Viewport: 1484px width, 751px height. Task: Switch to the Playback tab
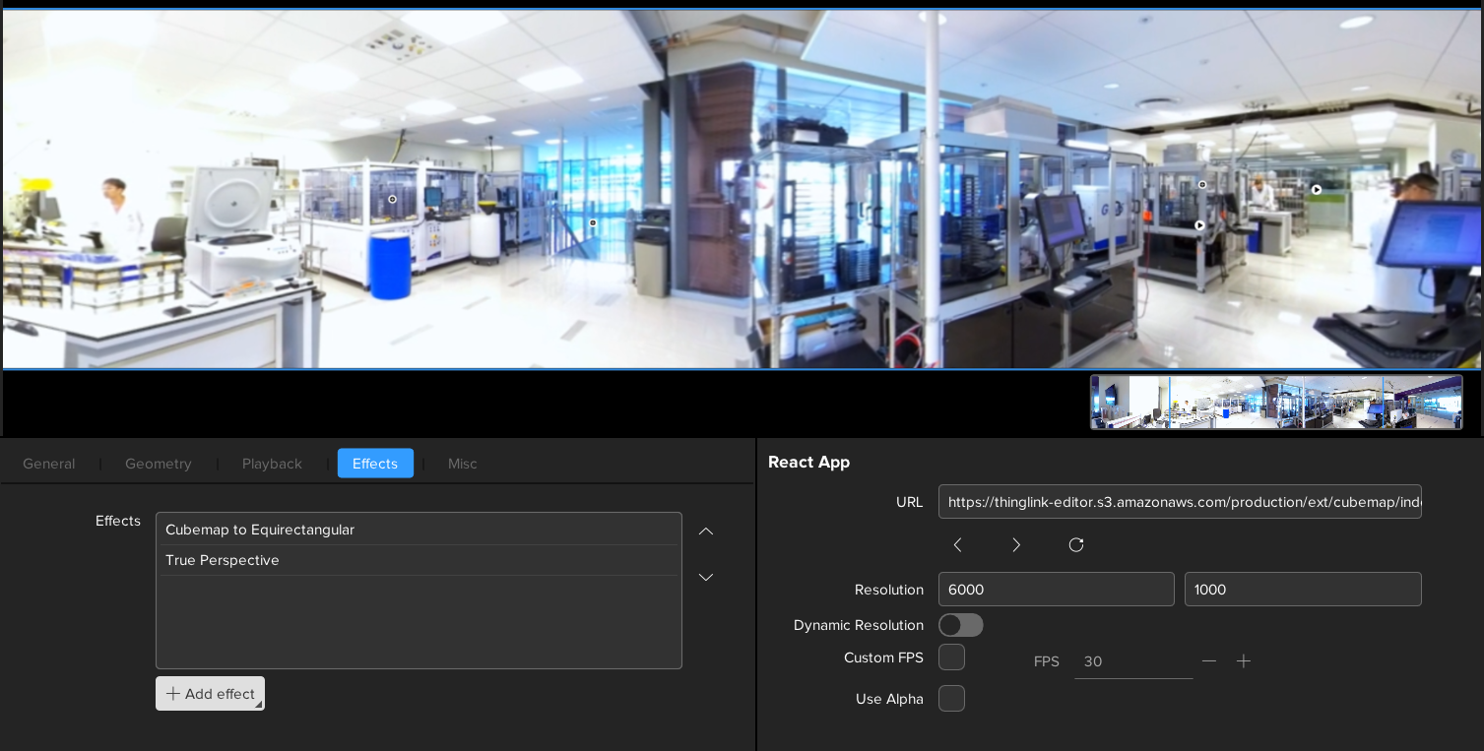coord(272,464)
